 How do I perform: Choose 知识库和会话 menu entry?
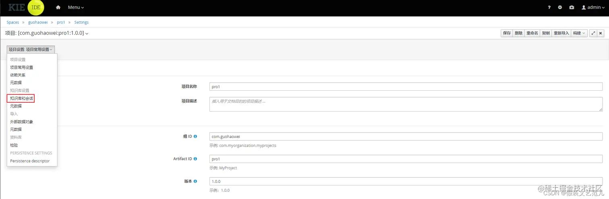coord(21,98)
